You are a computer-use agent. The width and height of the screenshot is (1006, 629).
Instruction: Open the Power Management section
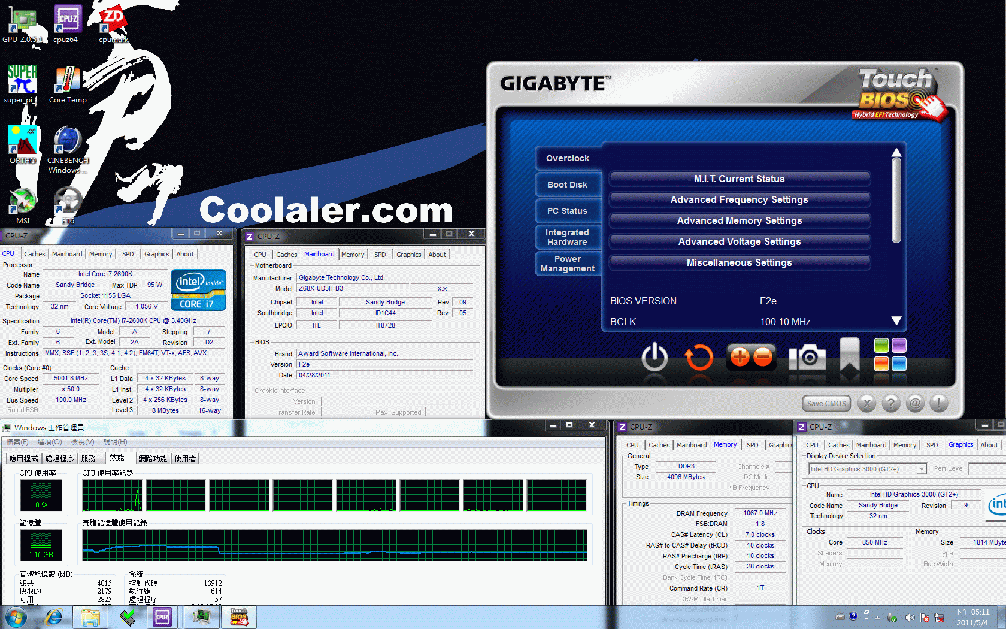568,264
